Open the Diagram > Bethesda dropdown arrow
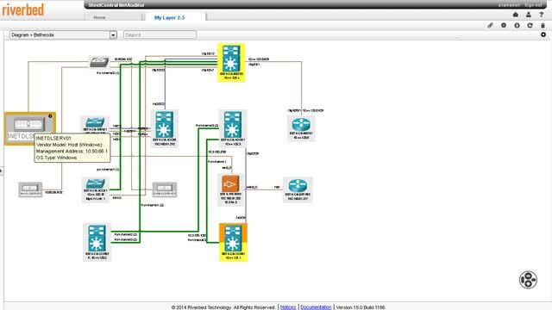This screenshot has height=310, width=552. (113, 34)
